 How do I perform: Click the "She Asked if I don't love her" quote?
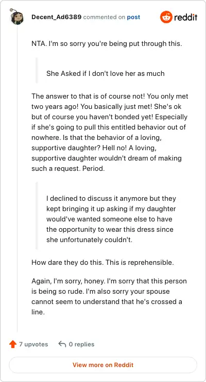[x=106, y=73]
